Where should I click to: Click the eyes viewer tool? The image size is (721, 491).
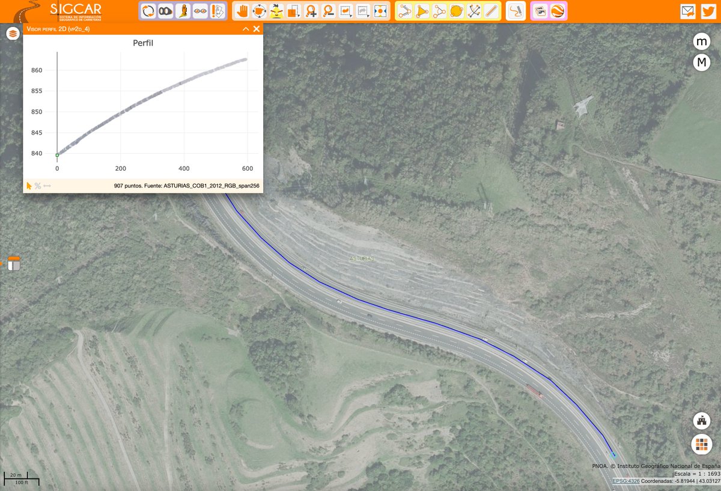coord(200,11)
